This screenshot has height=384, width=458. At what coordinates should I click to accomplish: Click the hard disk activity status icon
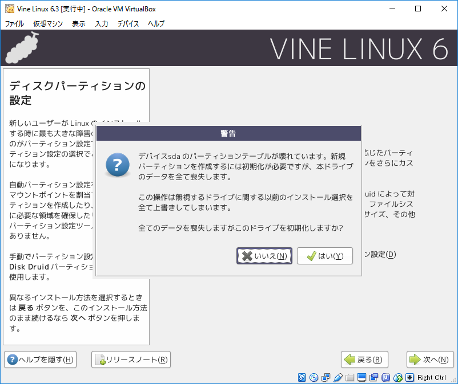(x=302, y=378)
